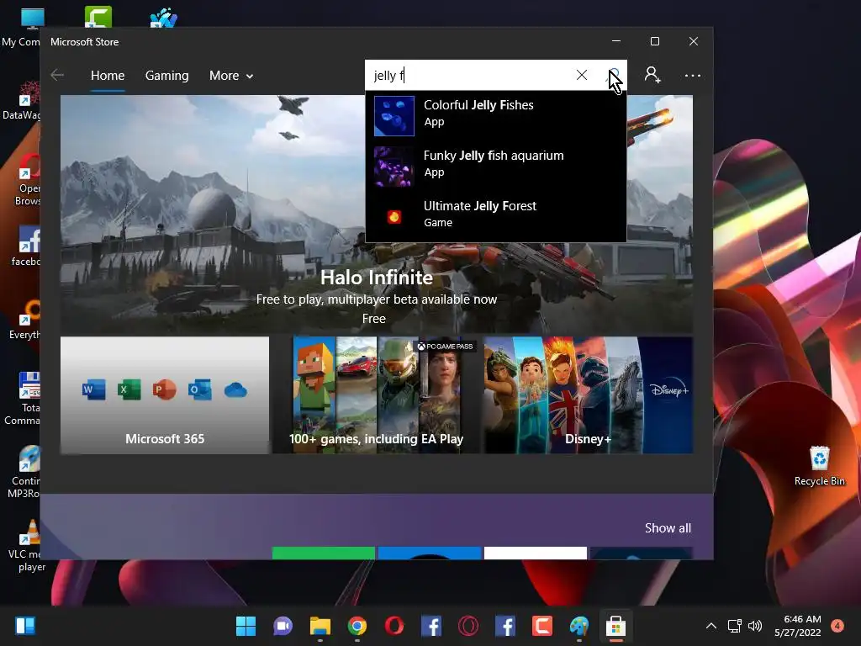Open the volume speaker tray icon

[755, 626]
